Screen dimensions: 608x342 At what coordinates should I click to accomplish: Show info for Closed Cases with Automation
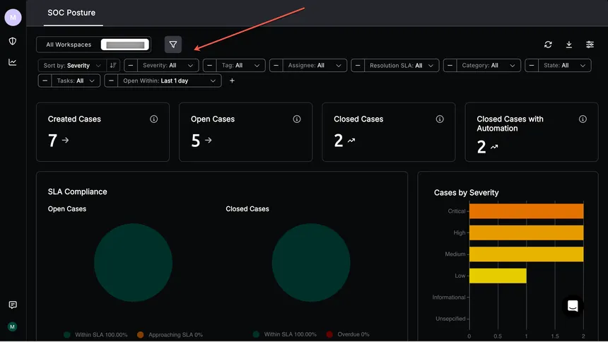[583, 119]
